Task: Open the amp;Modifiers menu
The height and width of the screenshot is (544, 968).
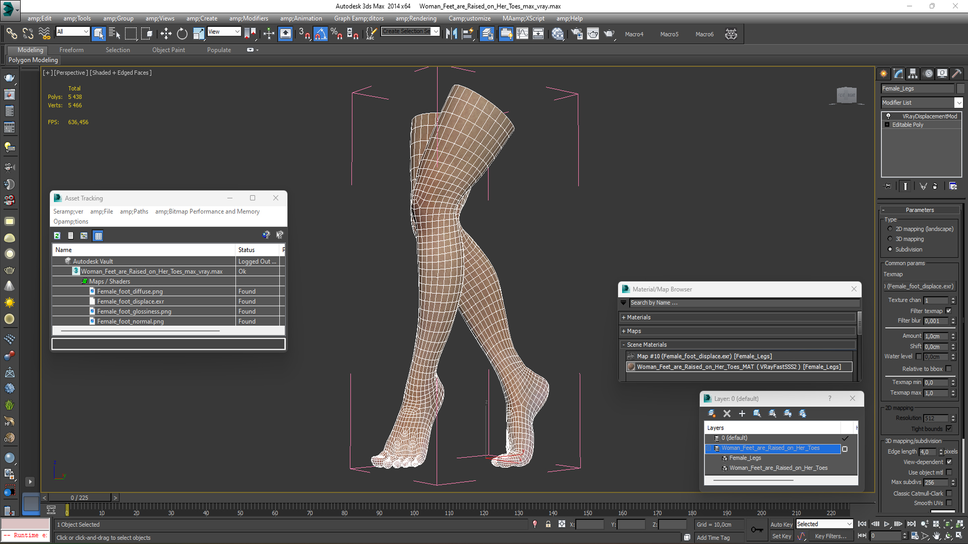Action: [x=249, y=18]
